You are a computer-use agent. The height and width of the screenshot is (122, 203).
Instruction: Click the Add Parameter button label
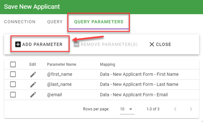click(42, 44)
